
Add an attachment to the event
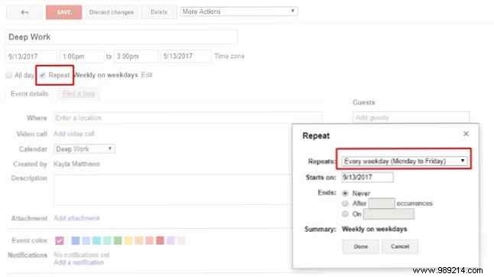[x=76, y=218]
